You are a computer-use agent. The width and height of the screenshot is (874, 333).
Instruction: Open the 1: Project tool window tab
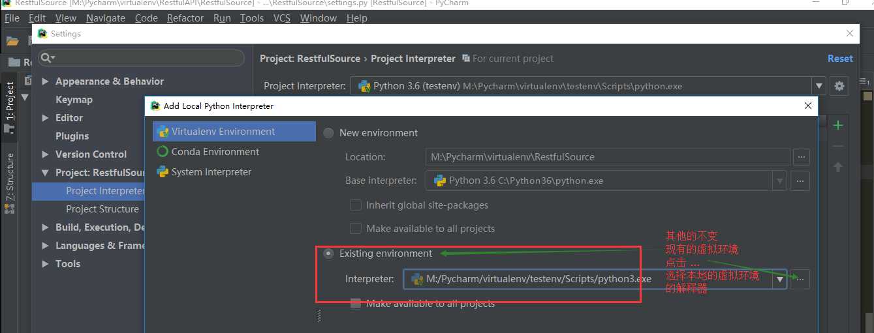point(9,108)
